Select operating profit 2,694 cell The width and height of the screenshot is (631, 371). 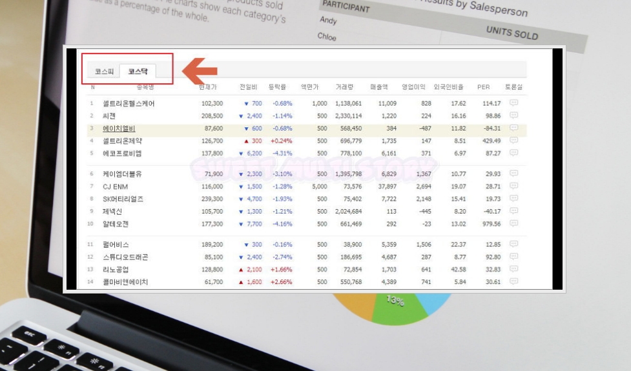click(x=424, y=186)
